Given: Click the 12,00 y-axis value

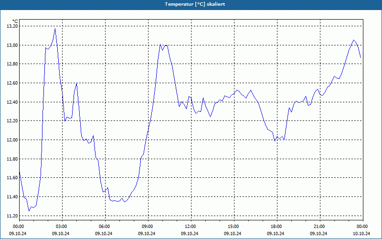Looking at the screenshot, I should tap(12, 140).
